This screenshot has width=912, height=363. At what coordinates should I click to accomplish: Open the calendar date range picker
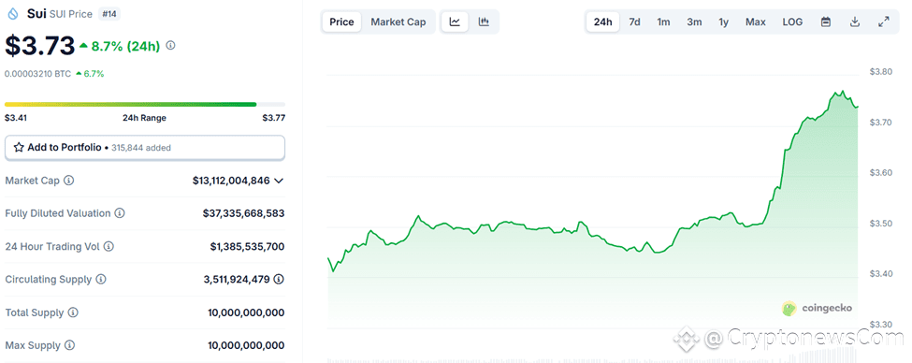825,22
